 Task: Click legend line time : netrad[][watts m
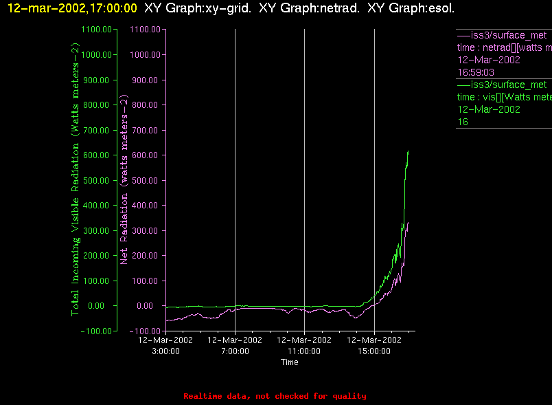pos(504,47)
